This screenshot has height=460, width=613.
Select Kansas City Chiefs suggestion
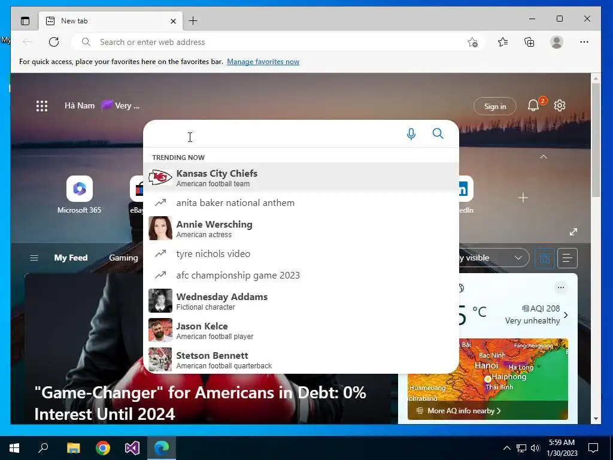[x=301, y=177]
